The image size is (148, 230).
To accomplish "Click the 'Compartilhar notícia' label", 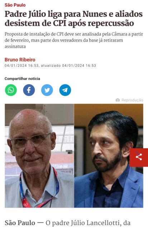I will [22, 79].
